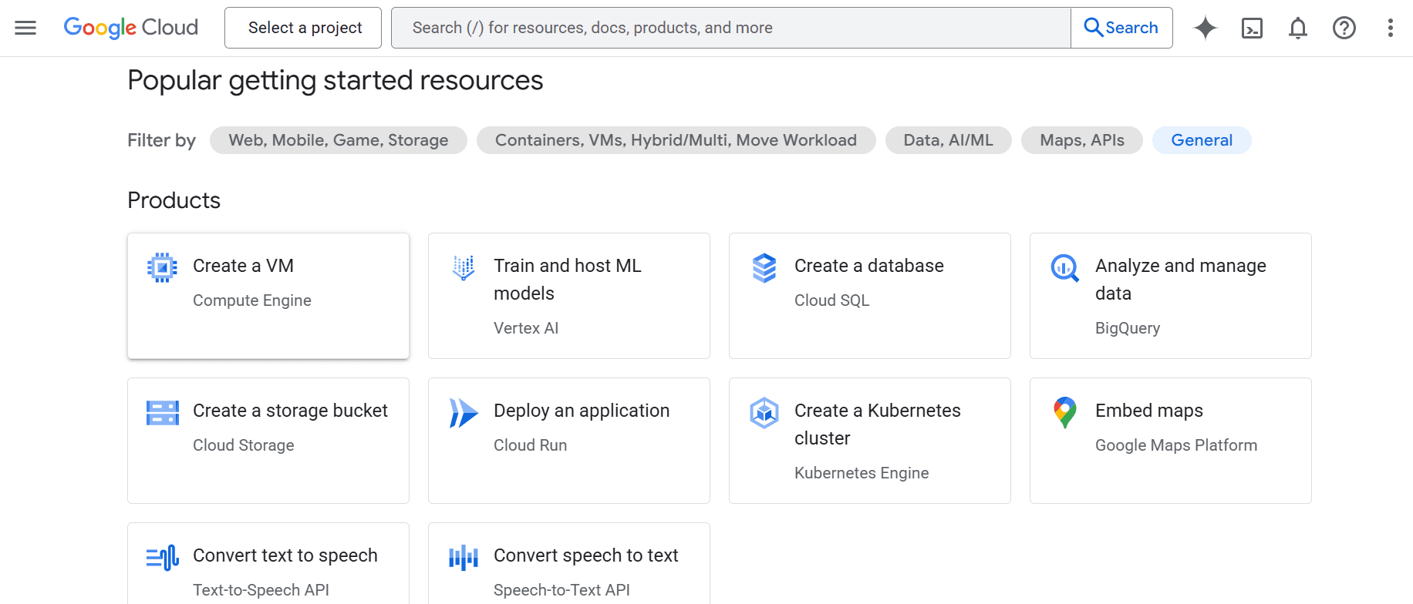
Task: Click the Cloud Storage bucket icon
Action: [163, 413]
